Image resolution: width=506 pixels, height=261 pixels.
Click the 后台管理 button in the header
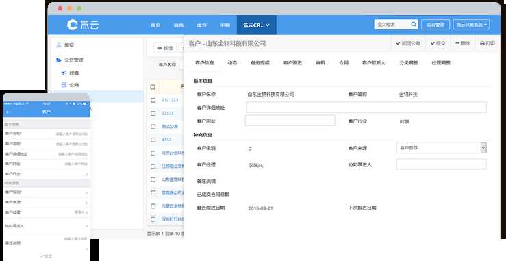coord(435,25)
